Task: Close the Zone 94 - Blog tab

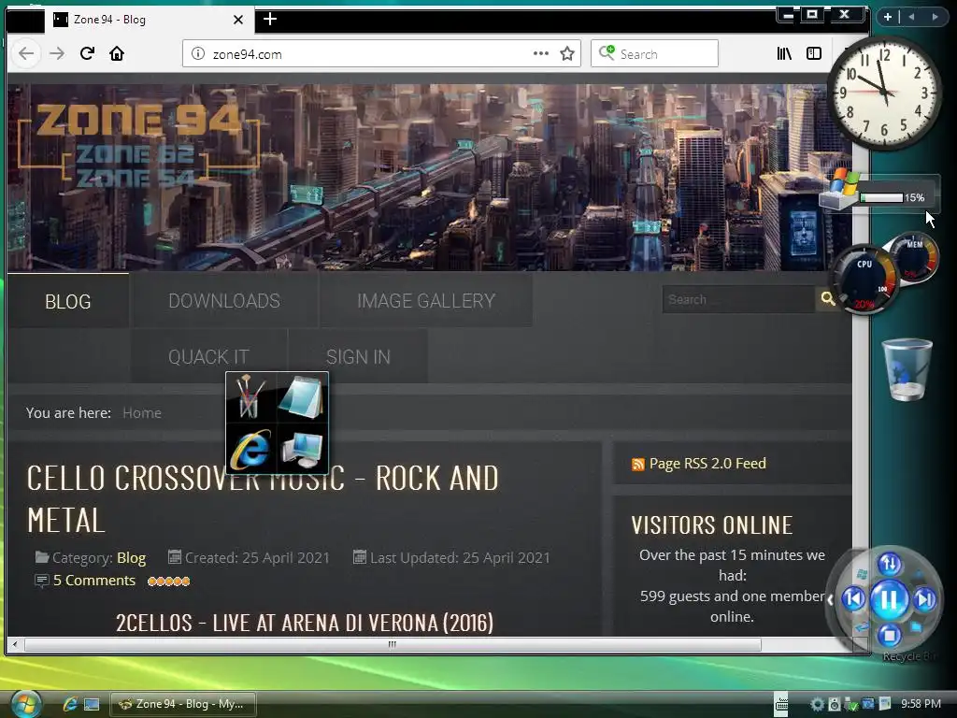Action: pos(238,20)
